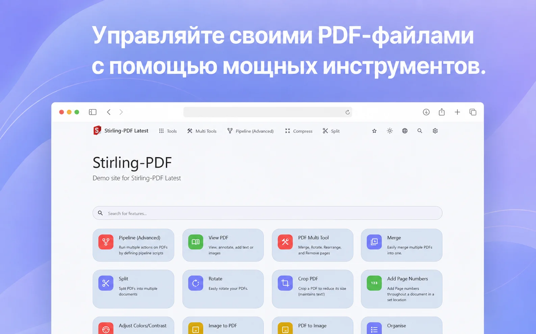The width and height of the screenshot is (536, 334).
Task: Toggle the browser sidebar icon
Action: (93, 112)
